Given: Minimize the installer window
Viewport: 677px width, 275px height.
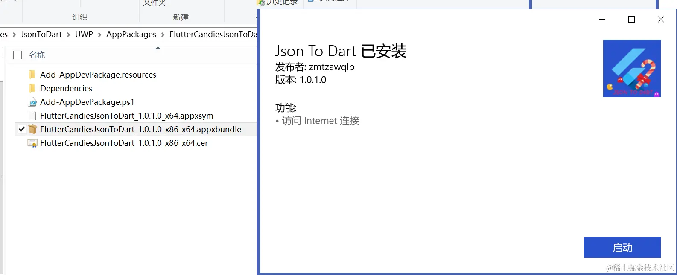Looking at the screenshot, I should (x=602, y=20).
